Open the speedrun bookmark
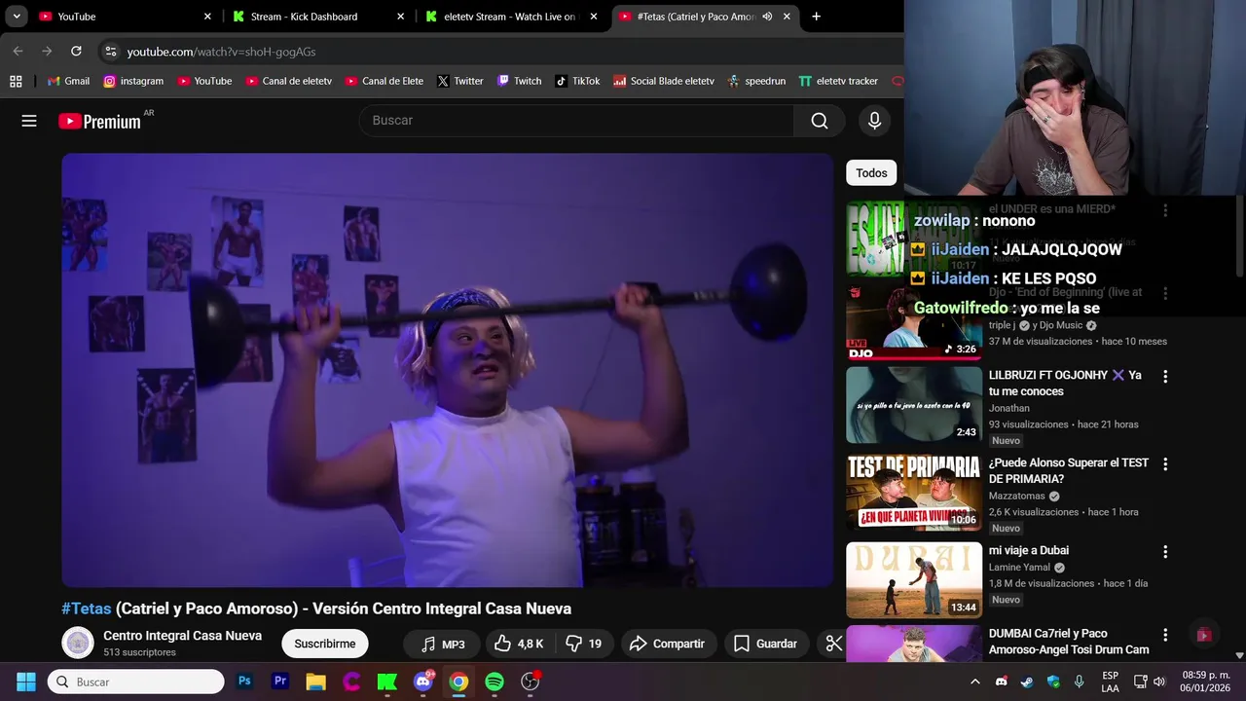The width and height of the screenshot is (1246, 701). tap(756, 81)
